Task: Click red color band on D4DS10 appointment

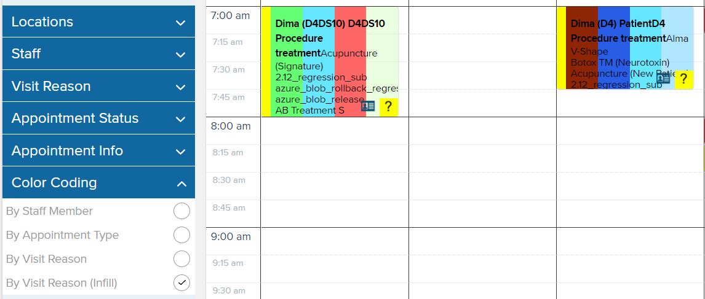Action: tap(350, 62)
